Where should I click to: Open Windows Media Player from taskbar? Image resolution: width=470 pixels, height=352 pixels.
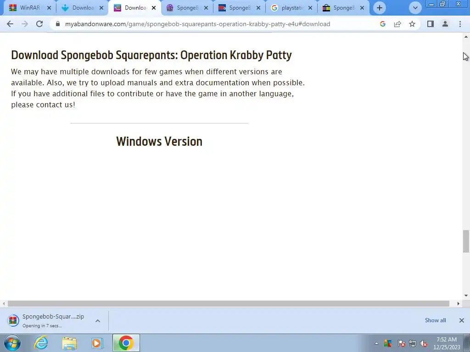(x=97, y=343)
